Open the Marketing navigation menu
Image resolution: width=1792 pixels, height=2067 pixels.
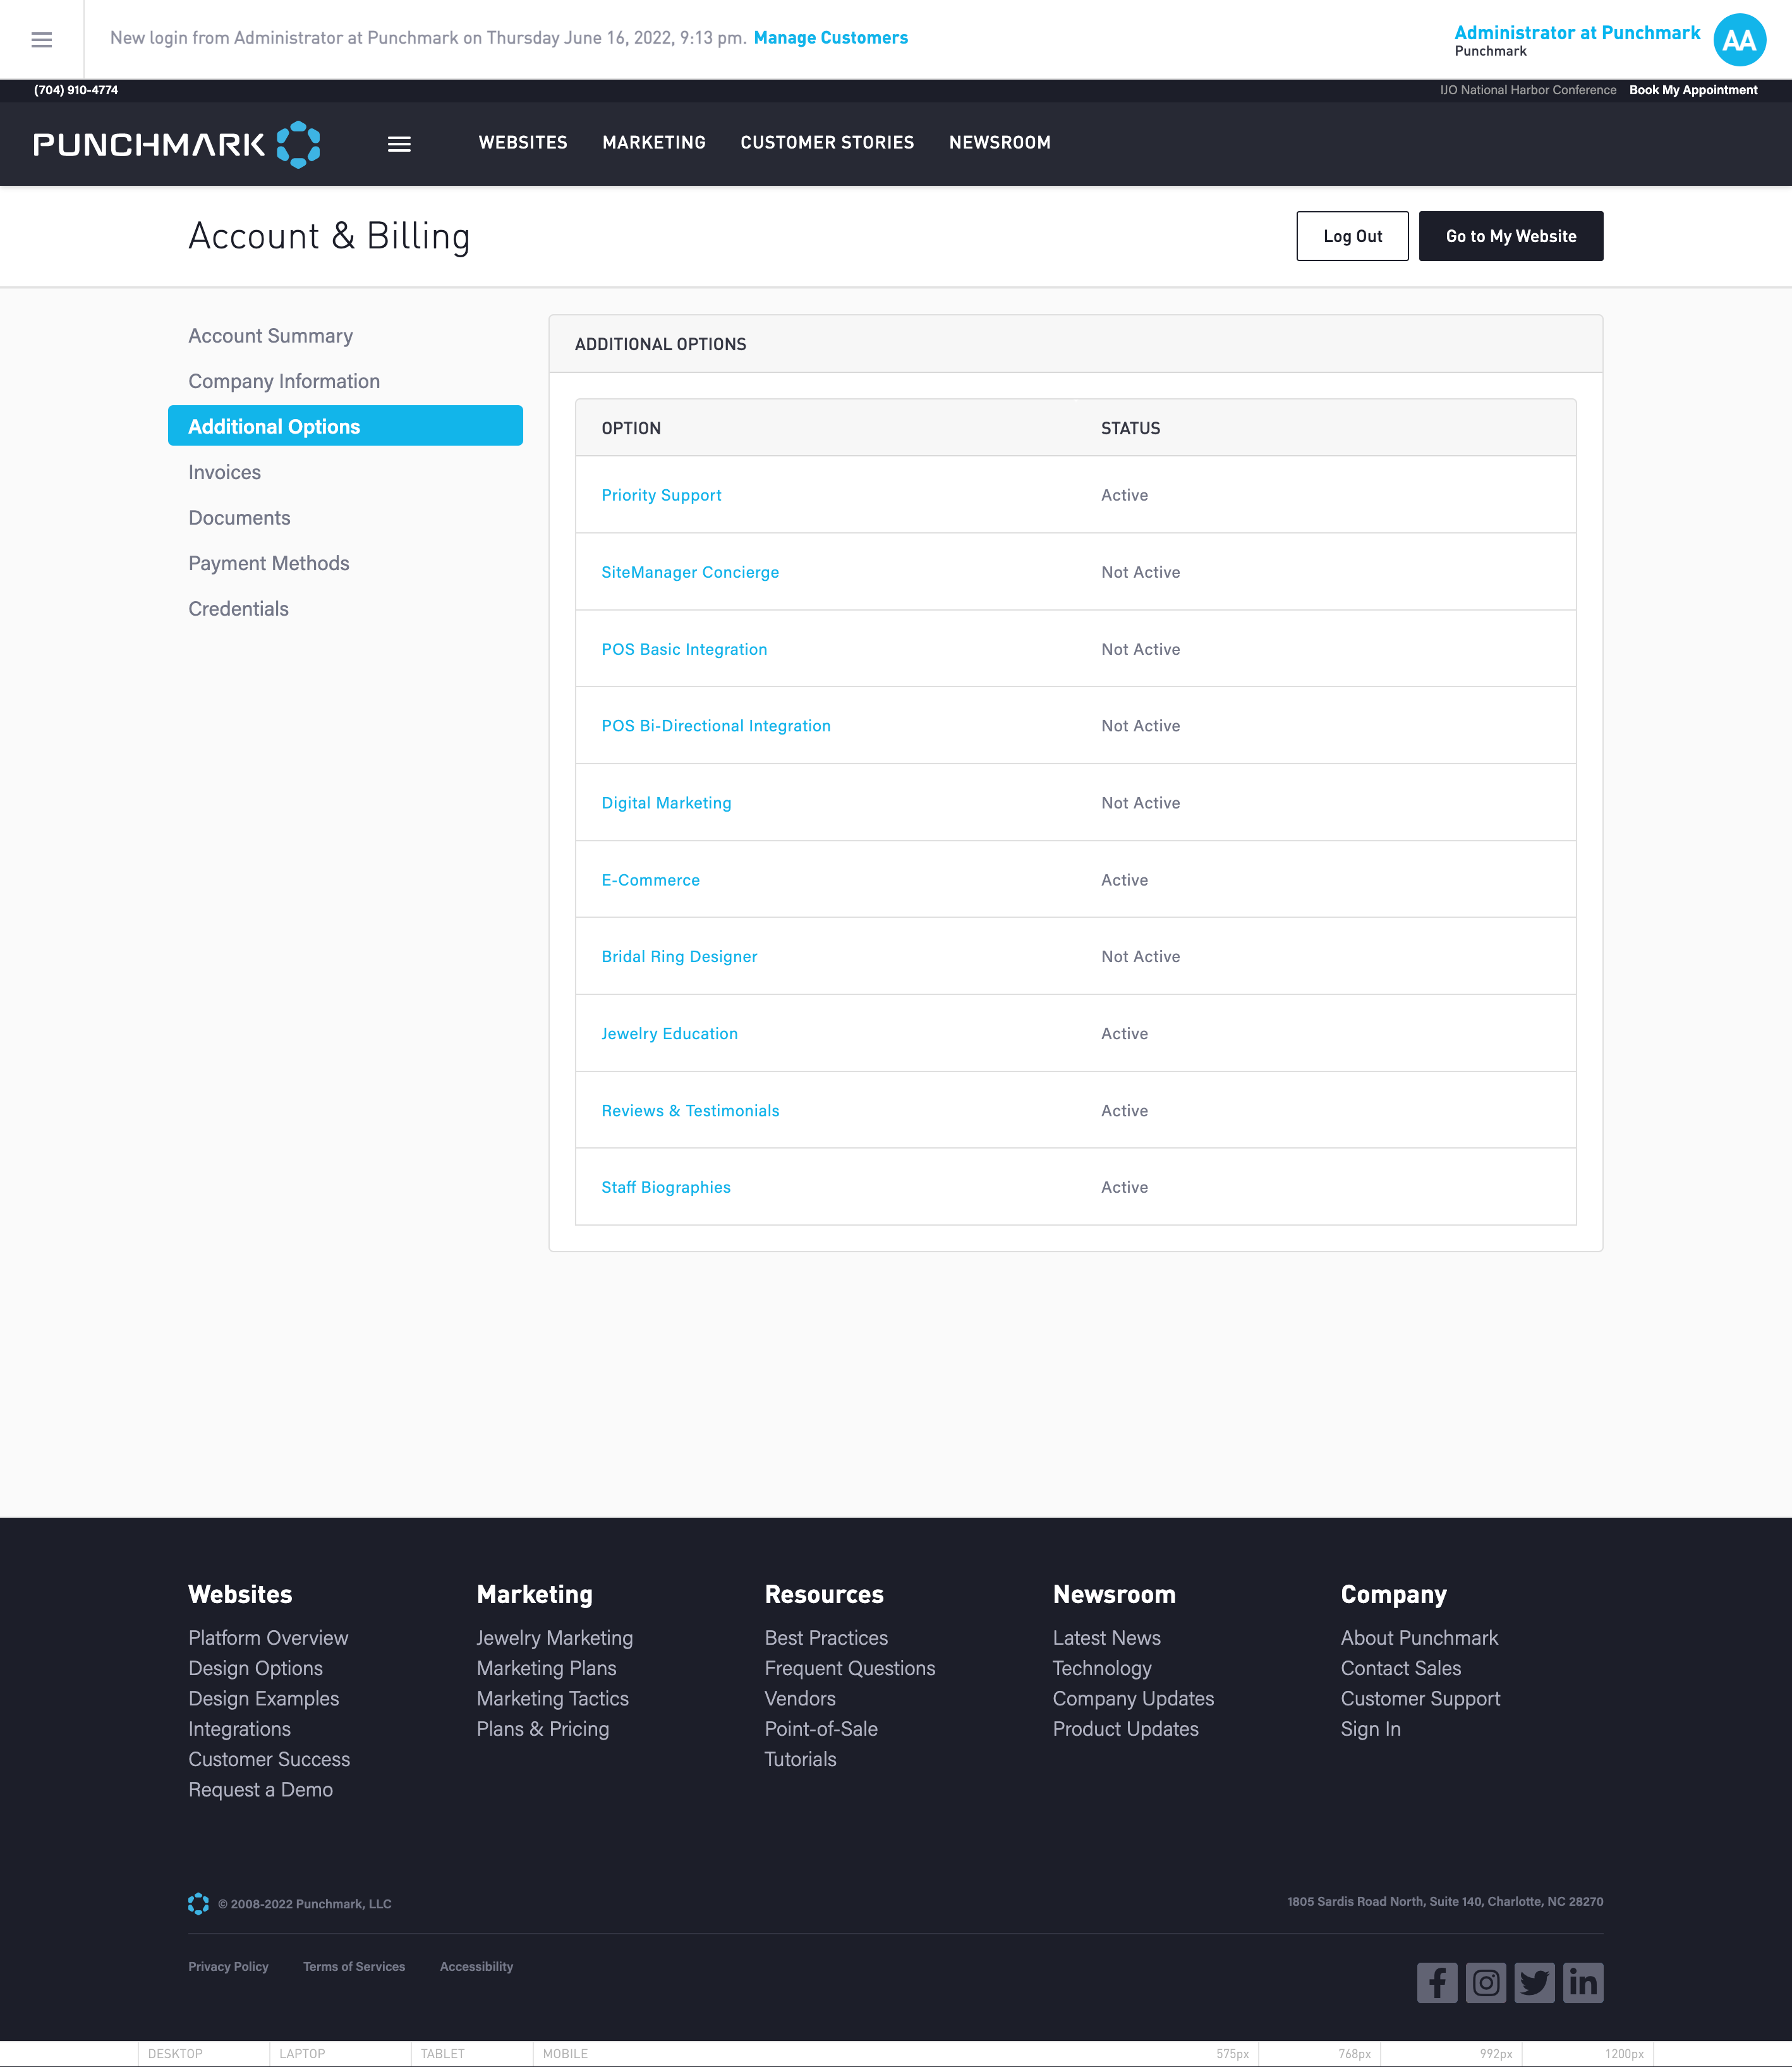pos(653,142)
